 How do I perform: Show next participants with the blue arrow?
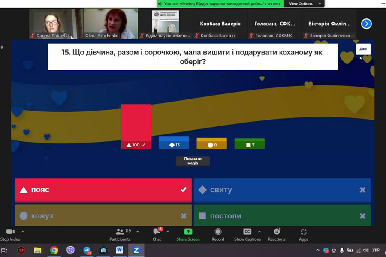pyautogui.click(x=366, y=24)
